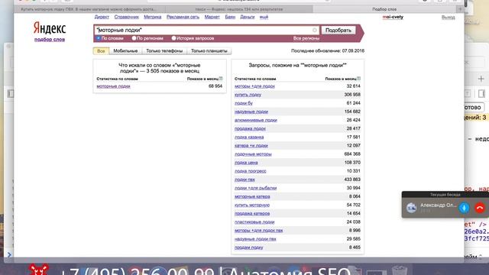Click the caller avatar in call widget
This screenshot has width=489, height=275.
click(x=411, y=208)
